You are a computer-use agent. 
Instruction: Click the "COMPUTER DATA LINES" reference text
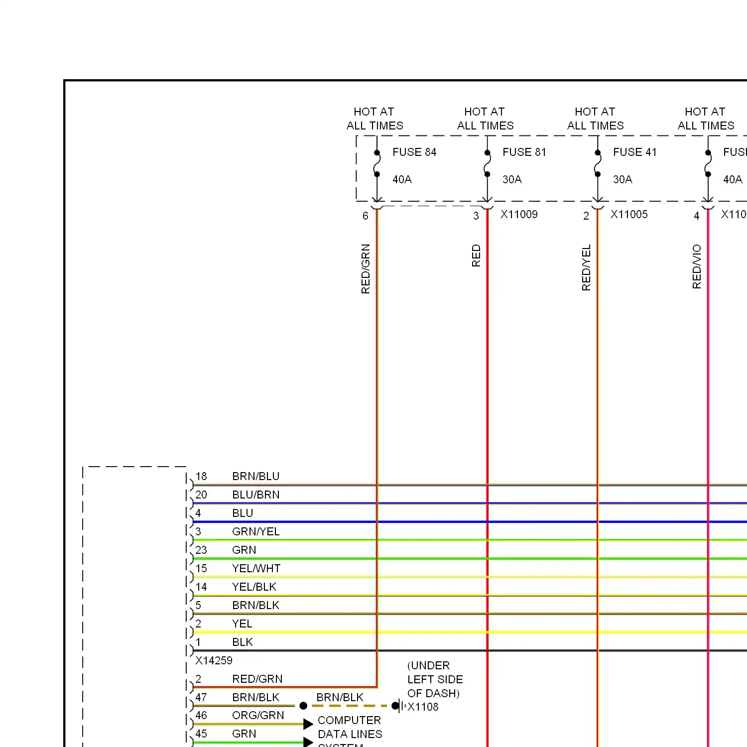(350, 728)
